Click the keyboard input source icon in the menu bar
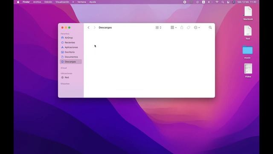This screenshot has height=154, width=273. coord(203,2)
